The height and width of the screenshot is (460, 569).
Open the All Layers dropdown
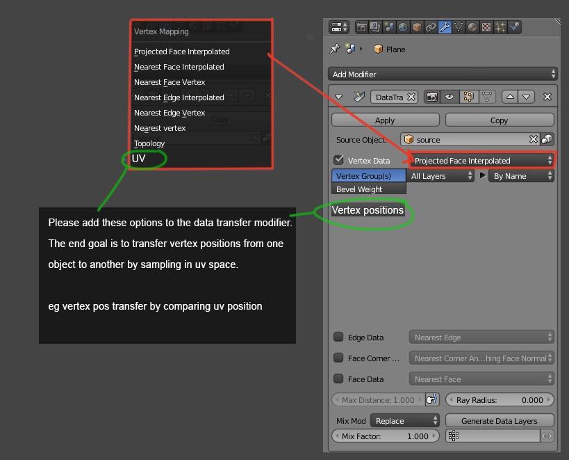(x=440, y=176)
